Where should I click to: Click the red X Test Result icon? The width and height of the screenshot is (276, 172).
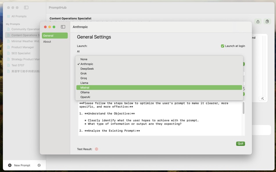coord(96,149)
